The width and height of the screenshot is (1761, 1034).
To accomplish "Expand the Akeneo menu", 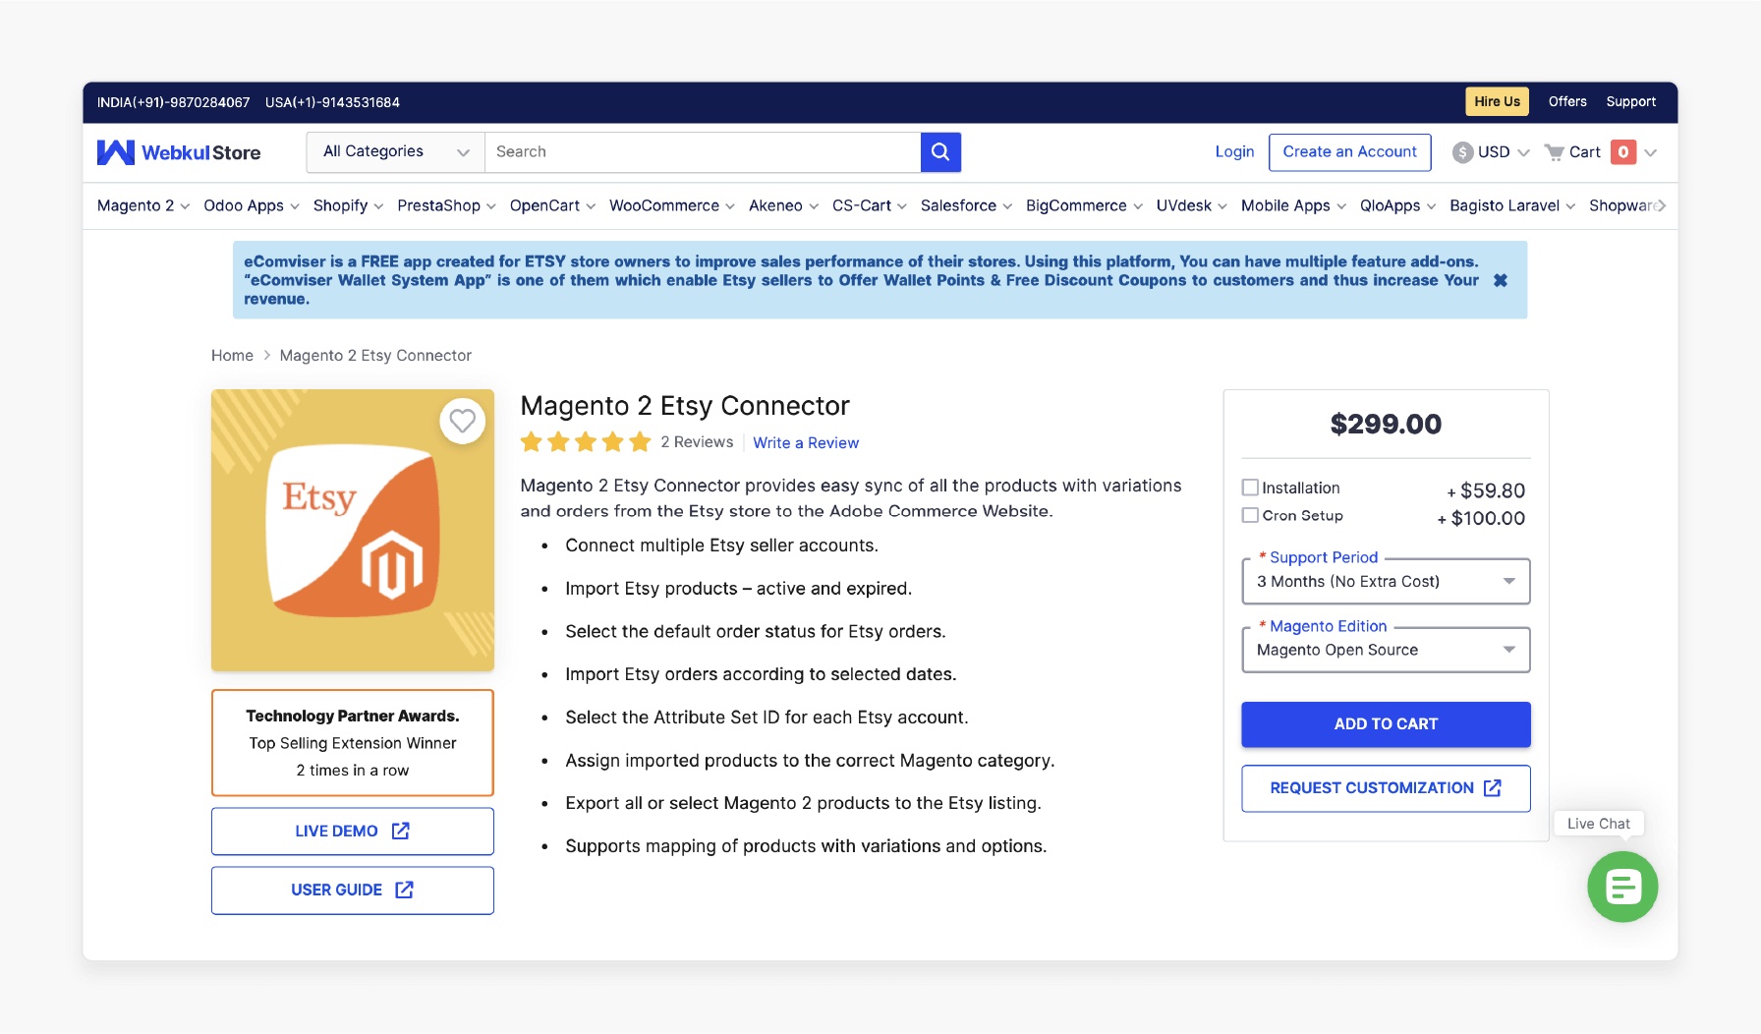I will (783, 205).
